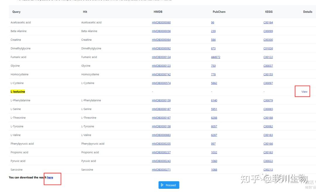
Task: Open KEGG link C00183
Action: click(x=268, y=135)
